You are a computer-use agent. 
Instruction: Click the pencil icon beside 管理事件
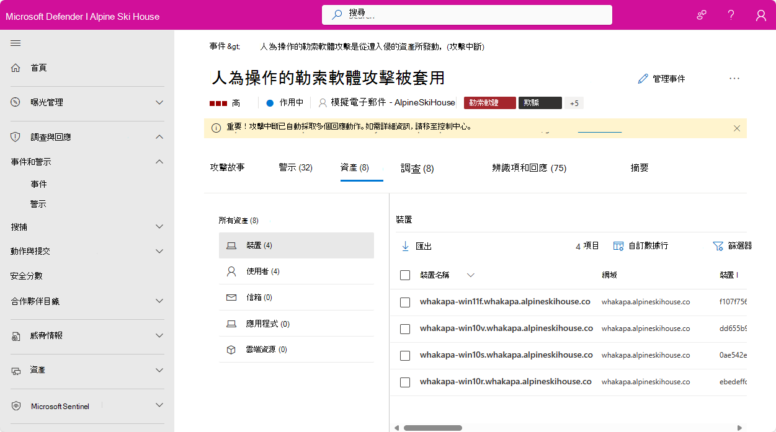[x=643, y=78]
